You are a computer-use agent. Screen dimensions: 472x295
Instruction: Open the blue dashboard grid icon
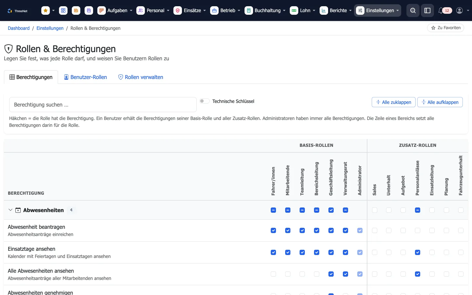tap(63, 10)
